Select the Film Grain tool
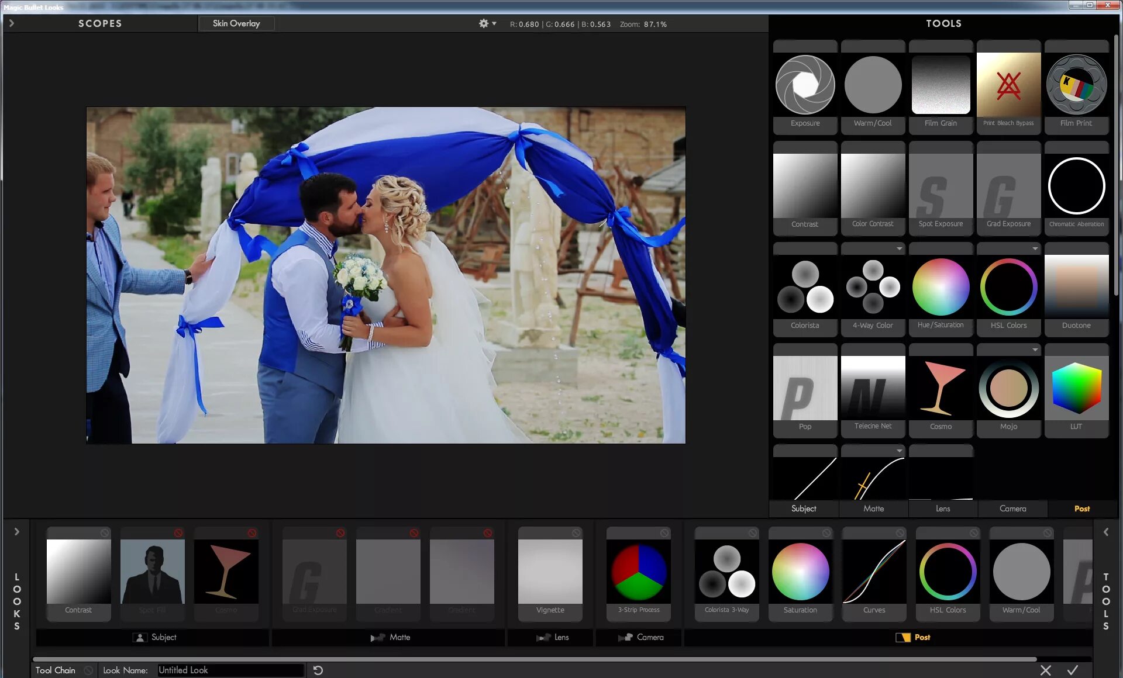Image resolution: width=1123 pixels, height=678 pixels. (940, 84)
